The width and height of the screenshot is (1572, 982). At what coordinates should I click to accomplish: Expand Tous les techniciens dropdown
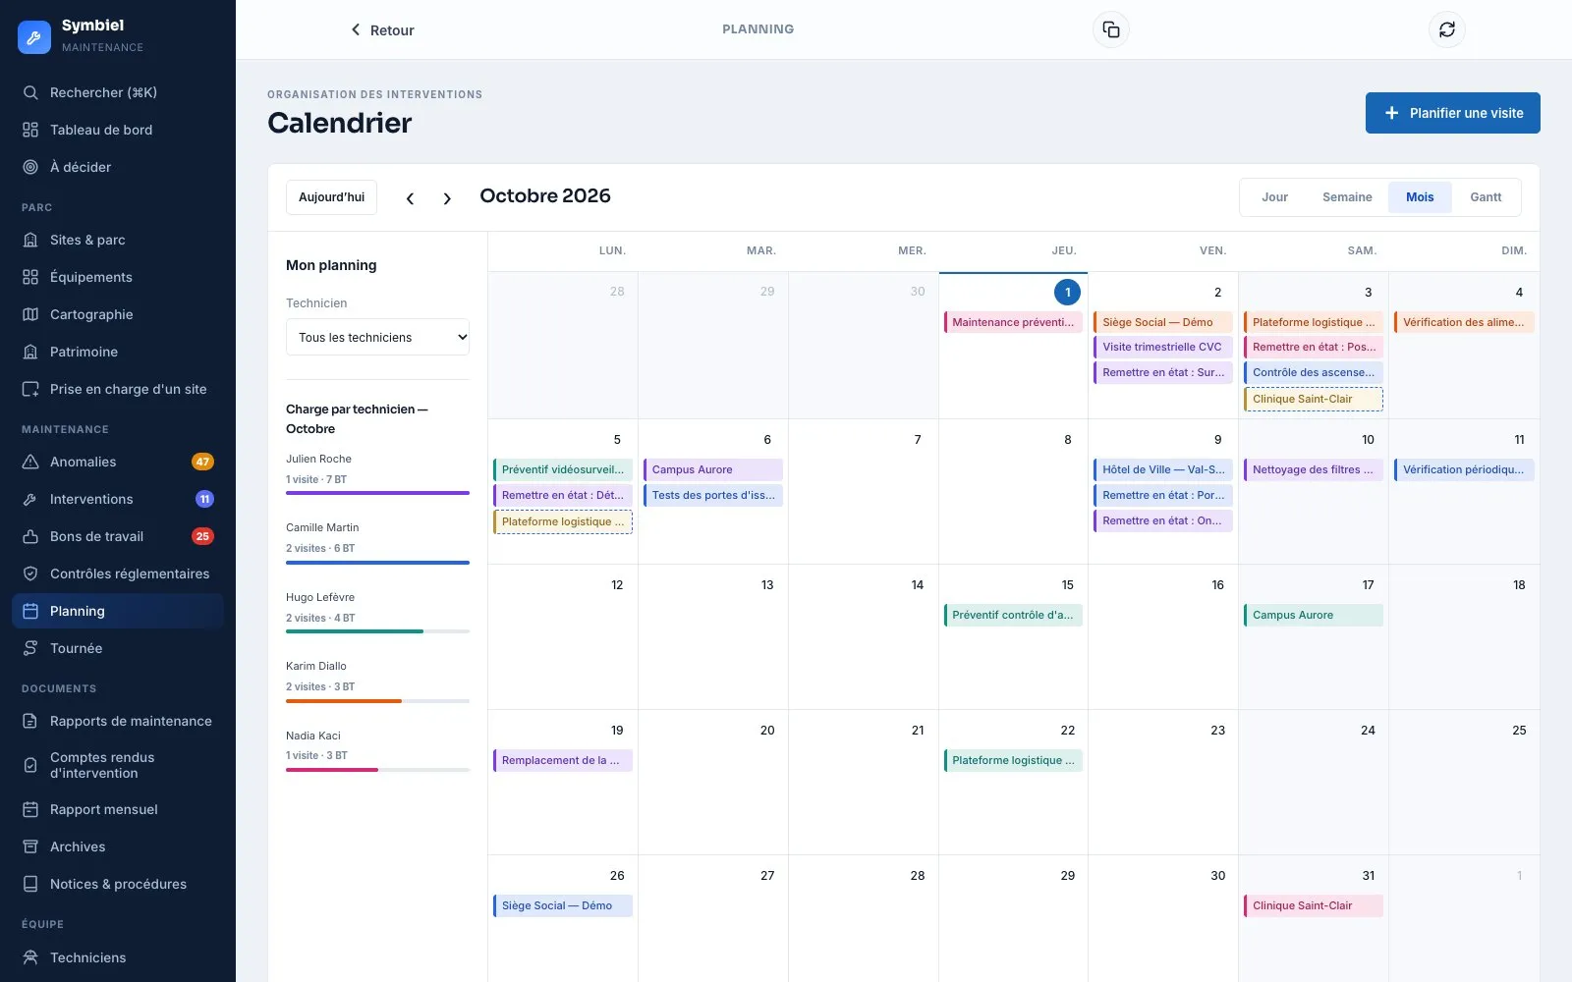click(x=377, y=337)
